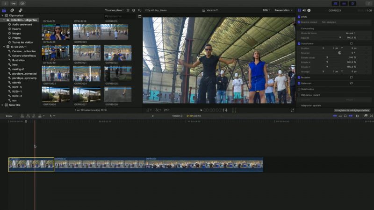The image size is (374, 210).
Task: Disable the Transformer checkbox
Action: pos(299,44)
